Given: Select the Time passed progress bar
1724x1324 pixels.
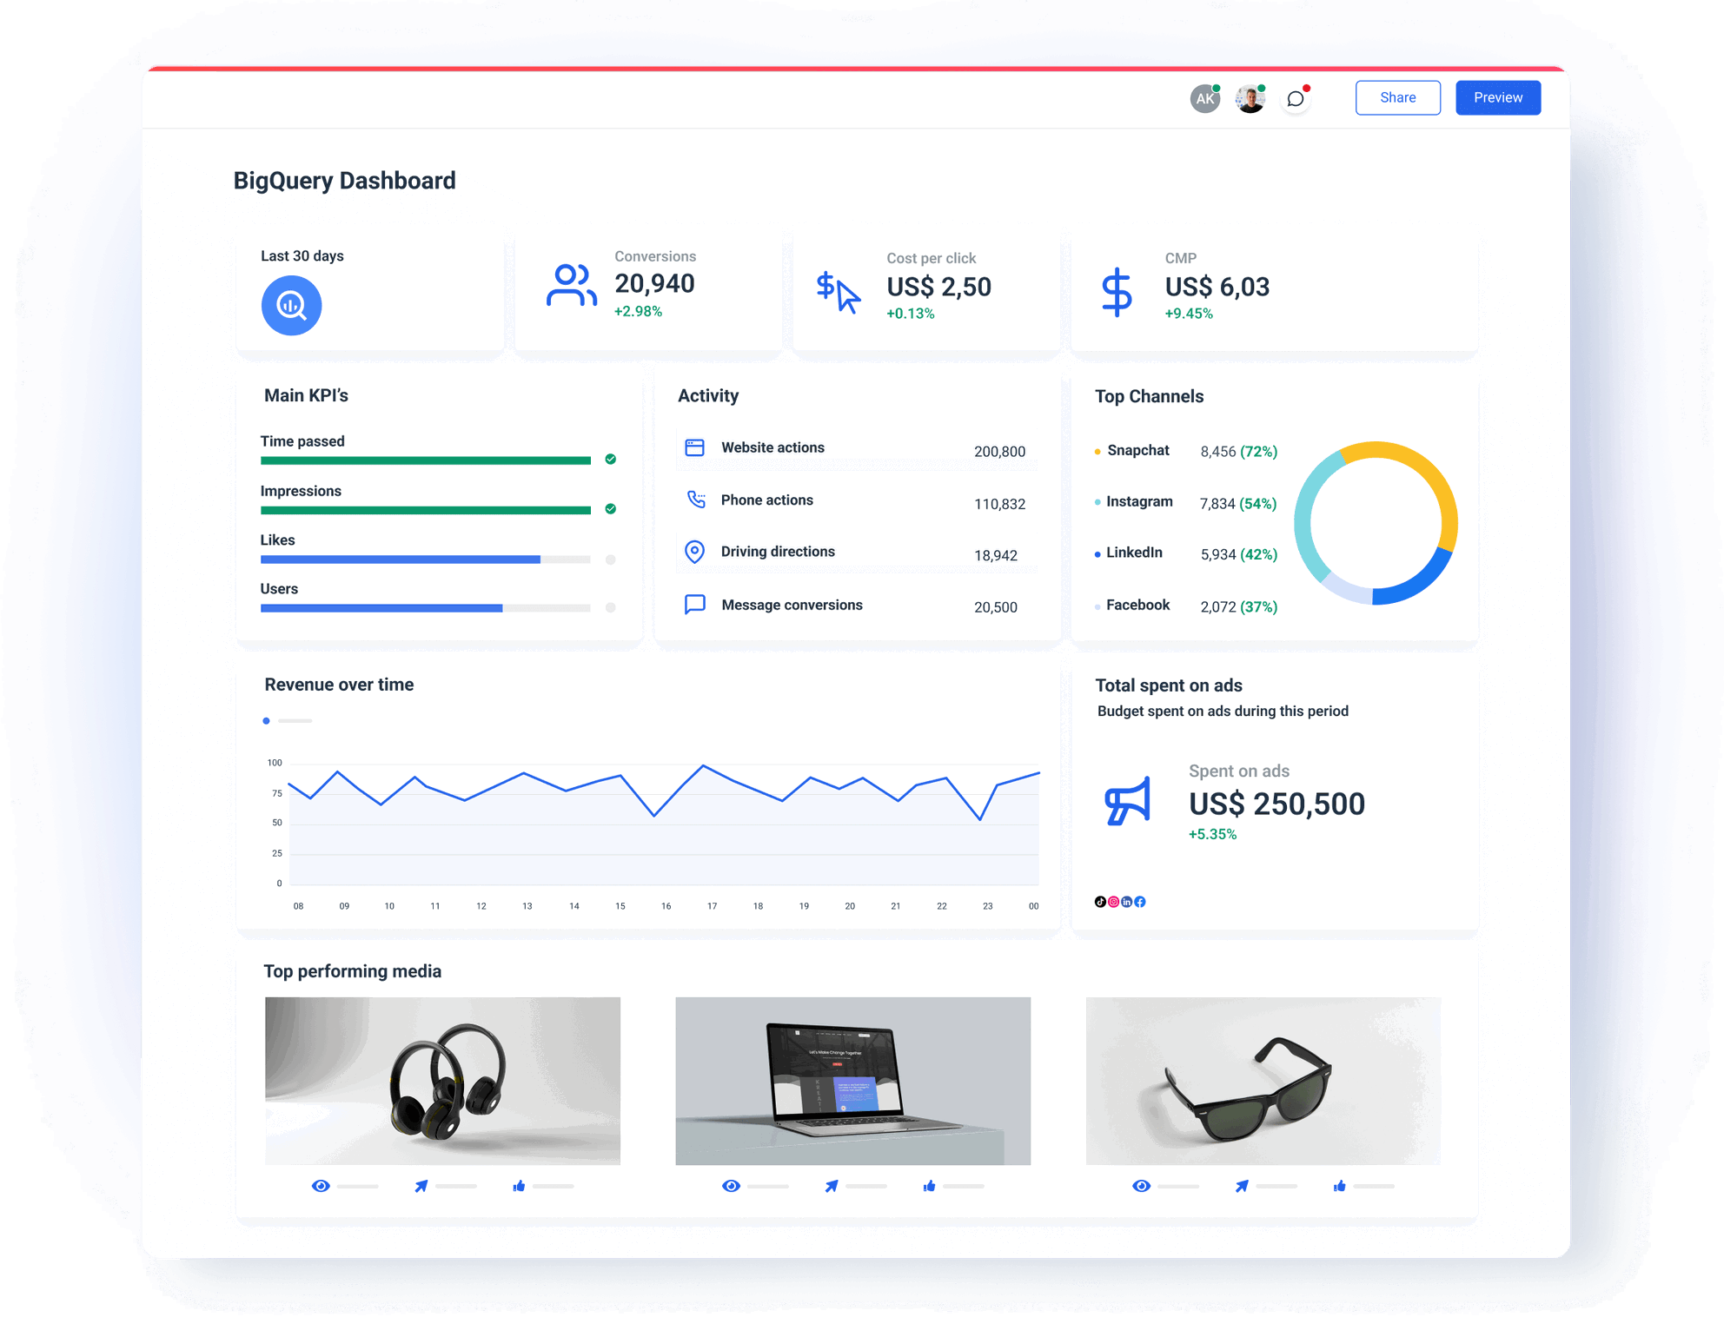Looking at the screenshot, I should tap(426, 460).
